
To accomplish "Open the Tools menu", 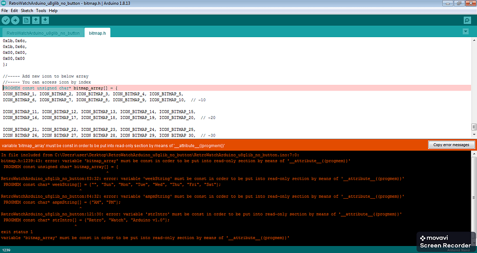I will click(x=41, y=11).
